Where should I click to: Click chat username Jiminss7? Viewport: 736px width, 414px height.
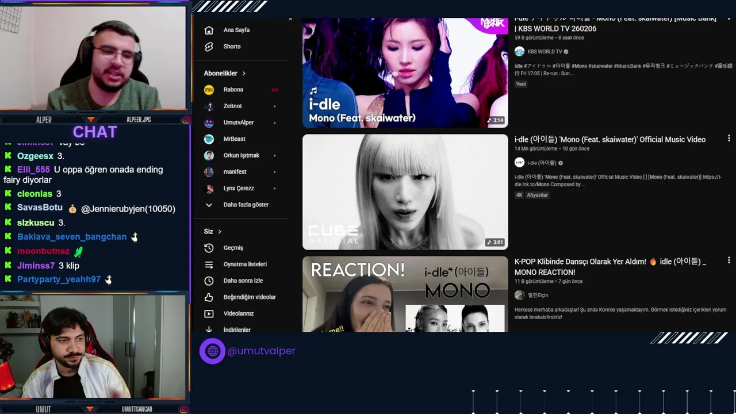[x=36, y=266]
